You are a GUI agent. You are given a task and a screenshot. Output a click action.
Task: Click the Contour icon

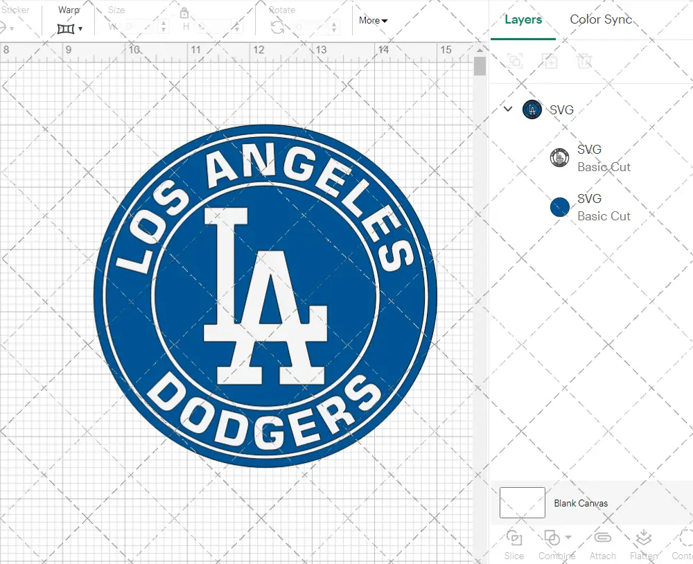click(x=685, y=538)
